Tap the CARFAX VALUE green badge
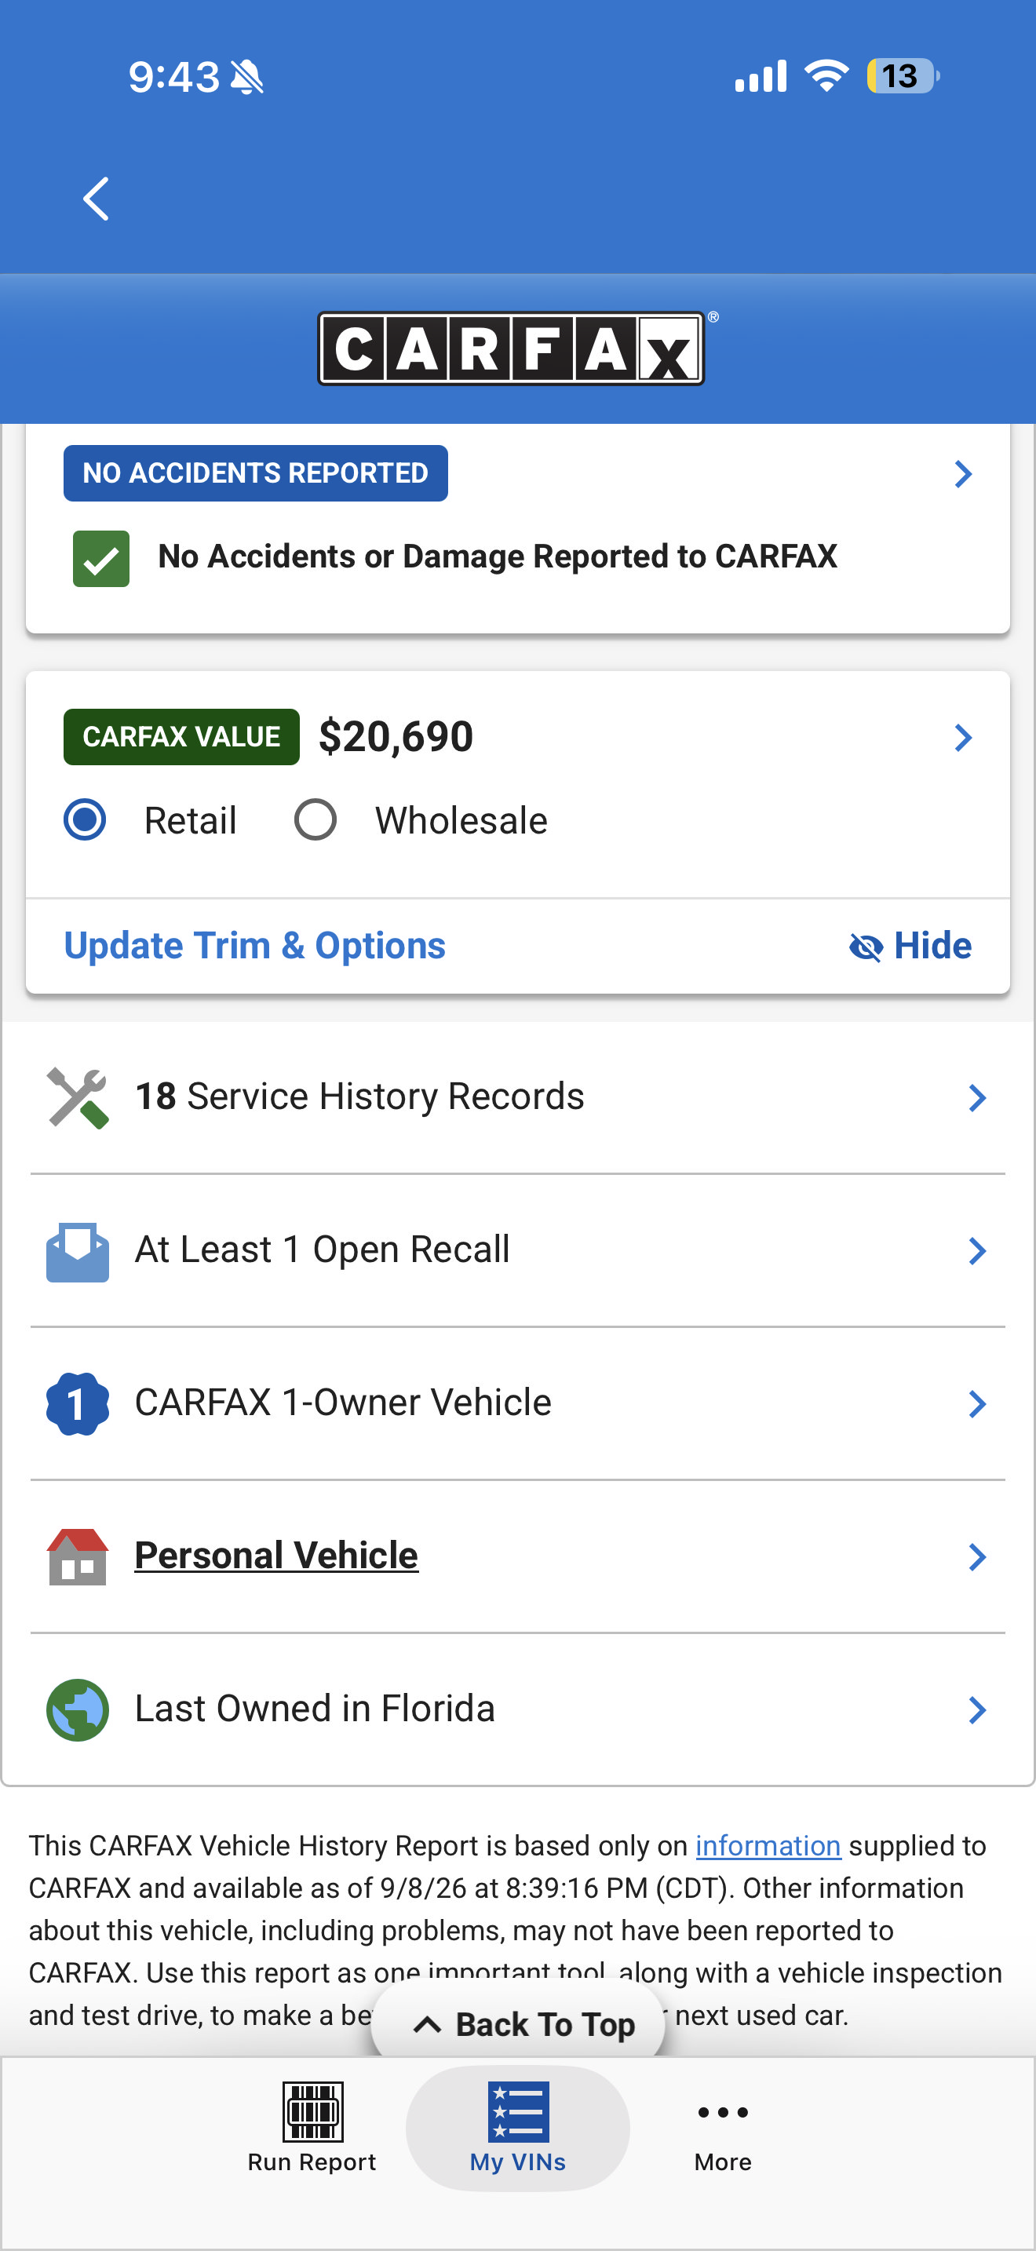 [182, 737]
